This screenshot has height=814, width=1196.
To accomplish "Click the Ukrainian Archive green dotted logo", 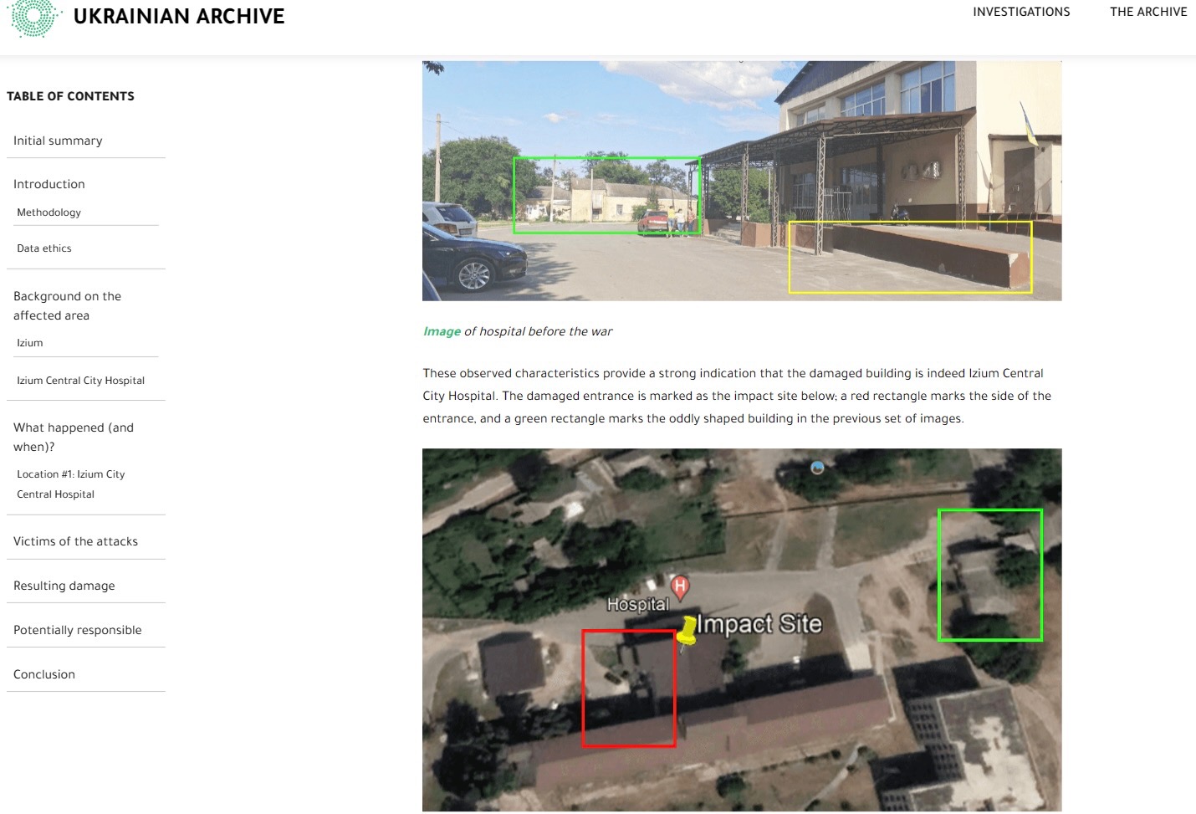I will [35, 17].
